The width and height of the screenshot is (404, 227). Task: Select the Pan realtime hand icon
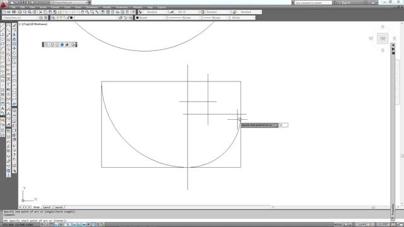click(83, 12)
